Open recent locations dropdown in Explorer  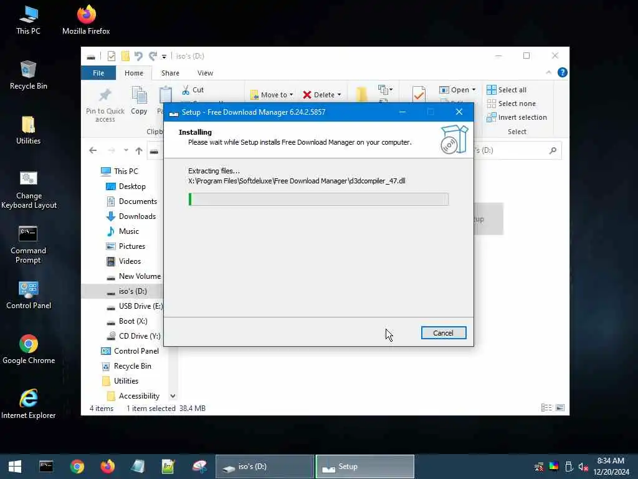click(x=126, y=150)
